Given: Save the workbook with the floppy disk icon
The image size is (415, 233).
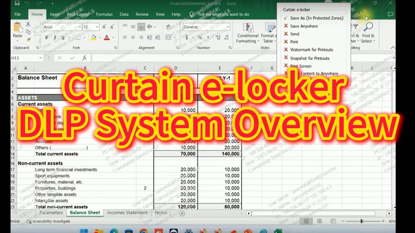Looking at the screenshot, I should point(17,3).
